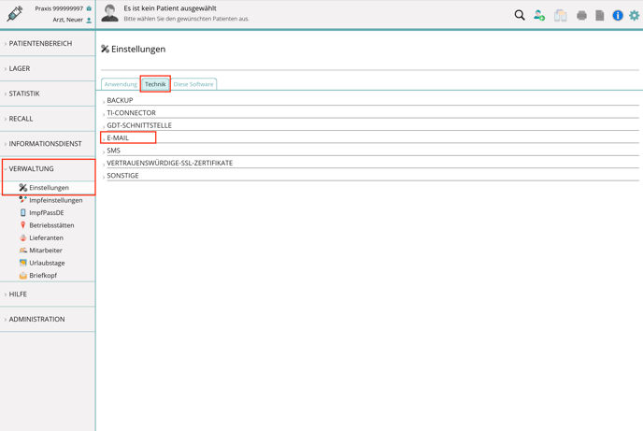Open the settings gear icon top right
Screen dimensions: 643x431
635,16
